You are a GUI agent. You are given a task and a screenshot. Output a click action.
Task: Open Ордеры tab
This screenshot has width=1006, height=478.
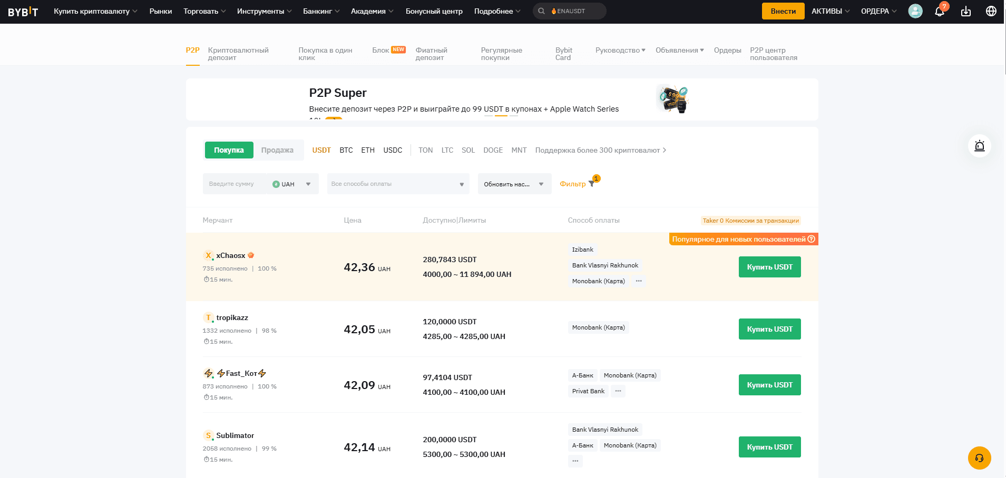click(727, 50)
